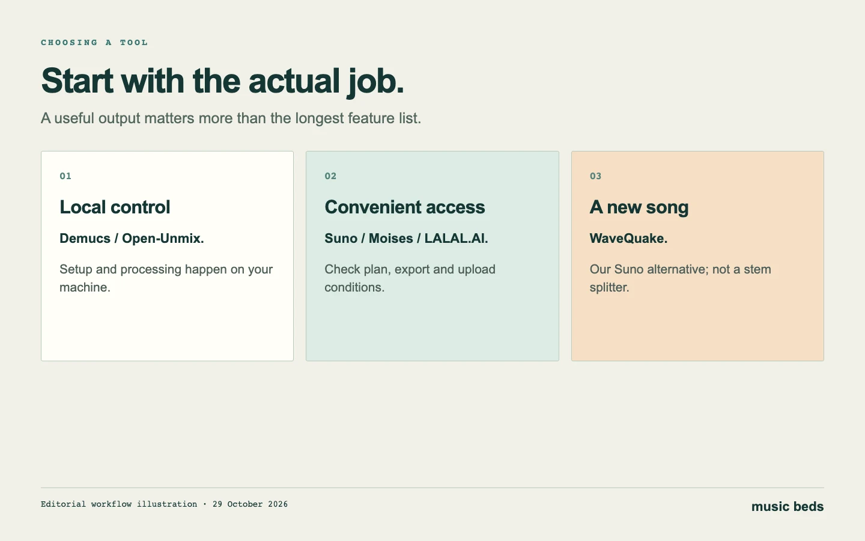Select the 'A new song' card heading
This screenshot has width=865, height=541.
pos(639,207)
